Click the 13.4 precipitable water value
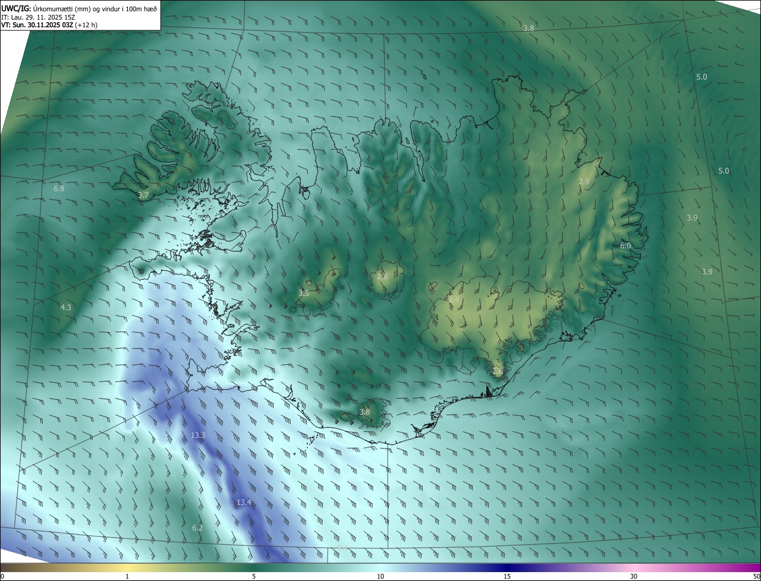The image size is (761, 581). click(244, 503)
